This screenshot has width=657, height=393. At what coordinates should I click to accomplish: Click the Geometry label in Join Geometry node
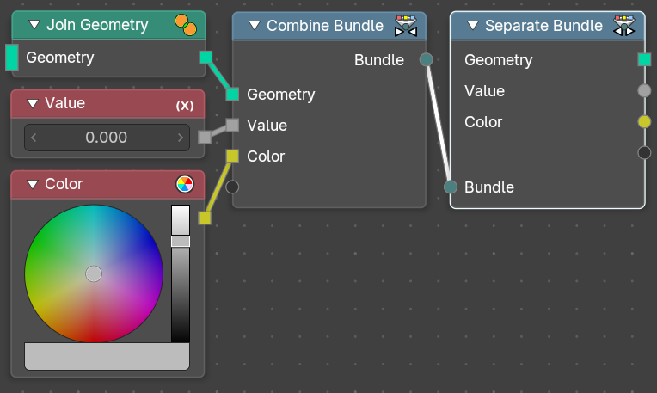coord(60,58)
